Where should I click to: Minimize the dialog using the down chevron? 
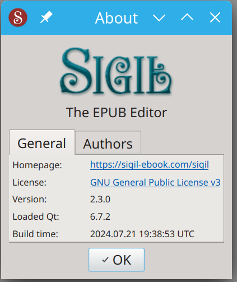click(x=159, y=18)
